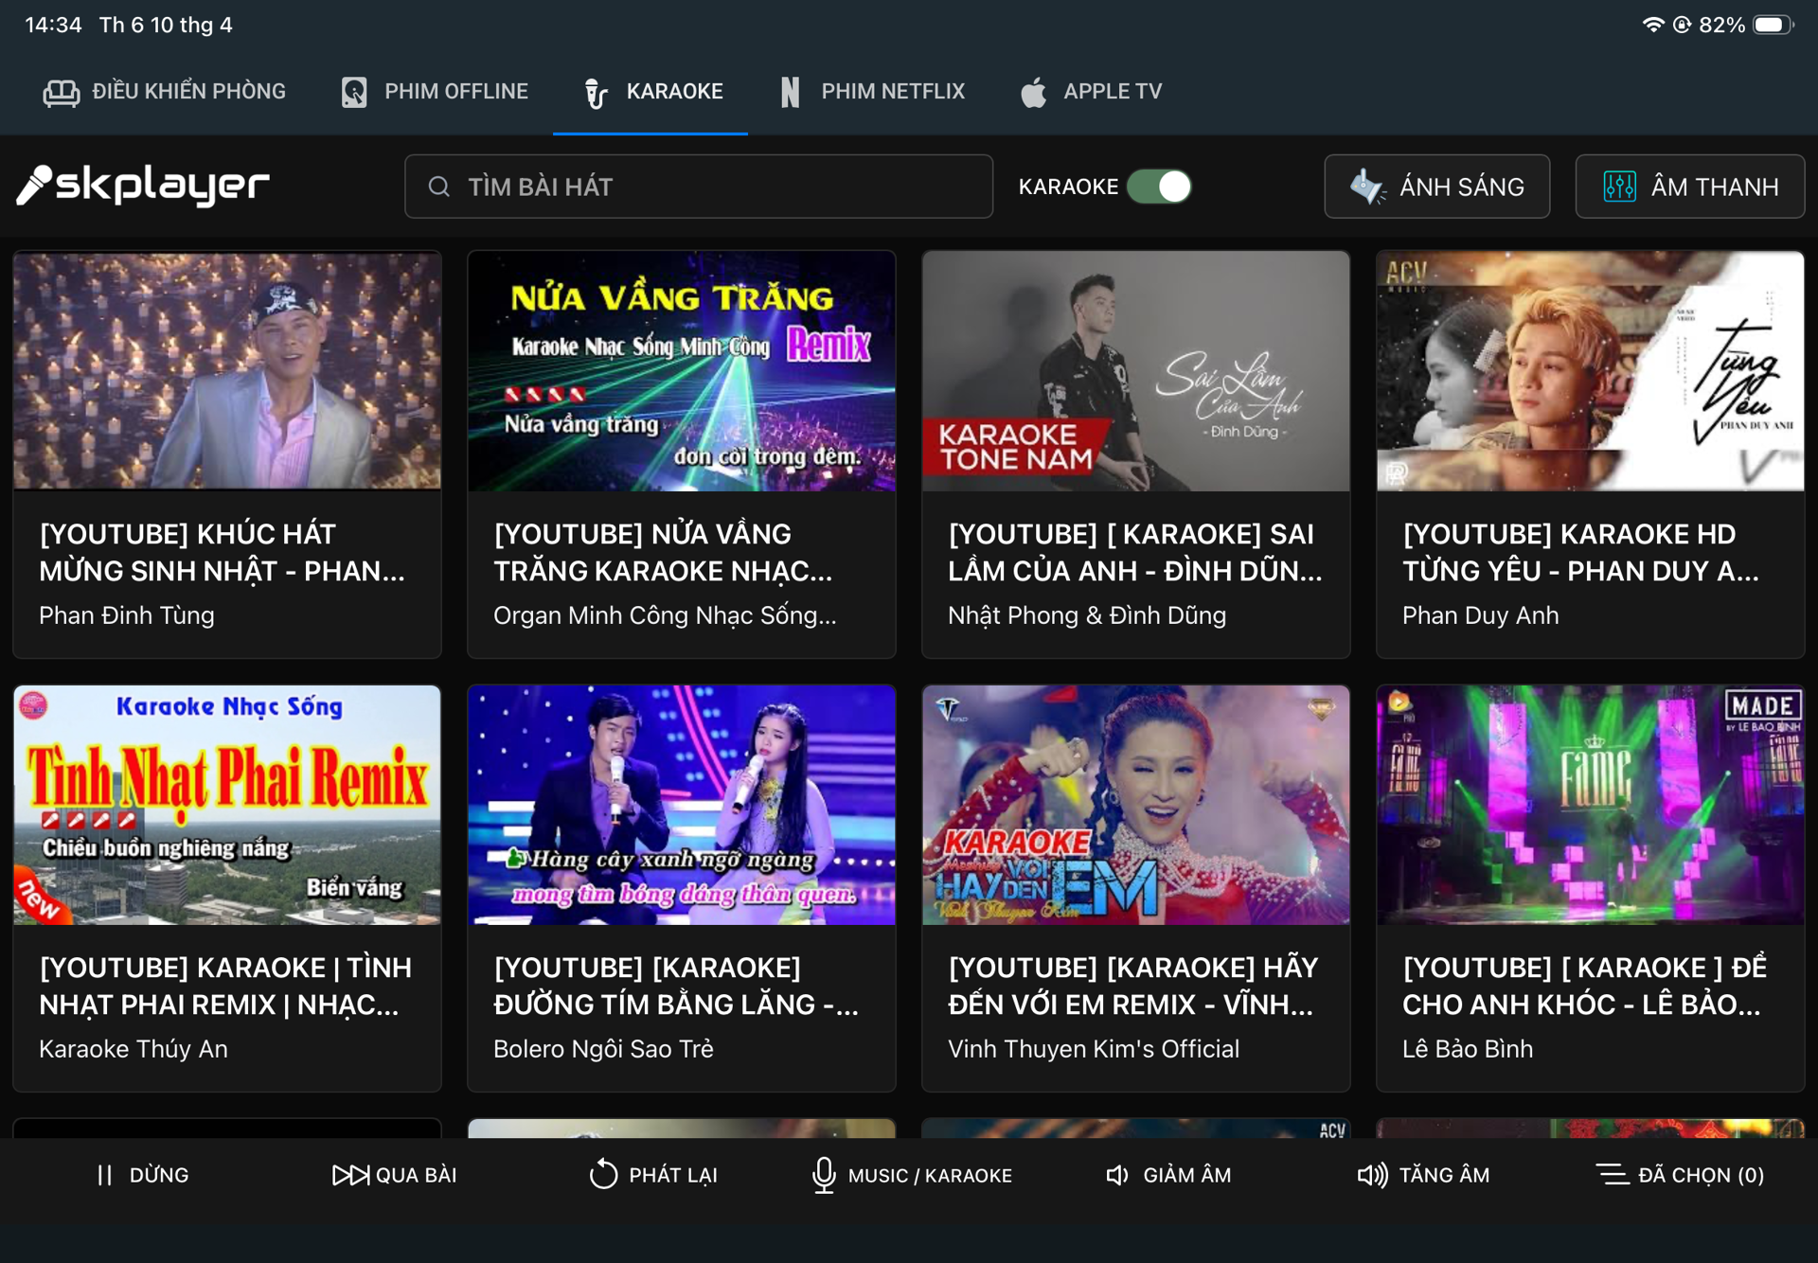
Task: Click the search magnifier icon
Action: pyautogui.click(x=438, y=187)
